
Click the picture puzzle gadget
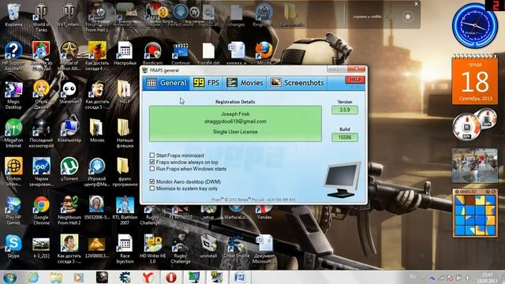475,213
